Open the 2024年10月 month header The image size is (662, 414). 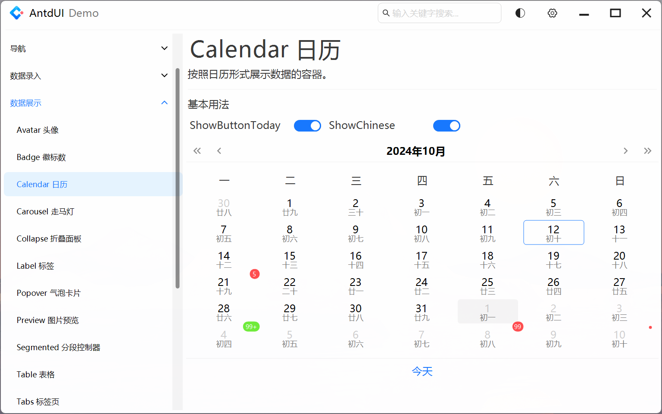click(x=415, y=151)
